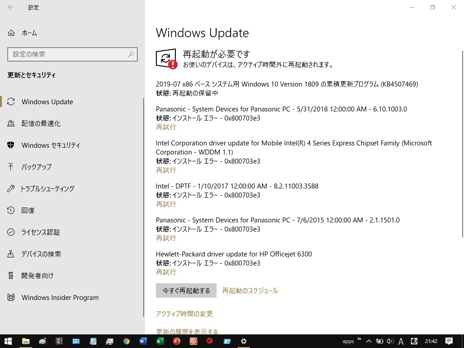Click the 再起動が必要です status heading
This screenshot has width=464, height=348.
216,54
